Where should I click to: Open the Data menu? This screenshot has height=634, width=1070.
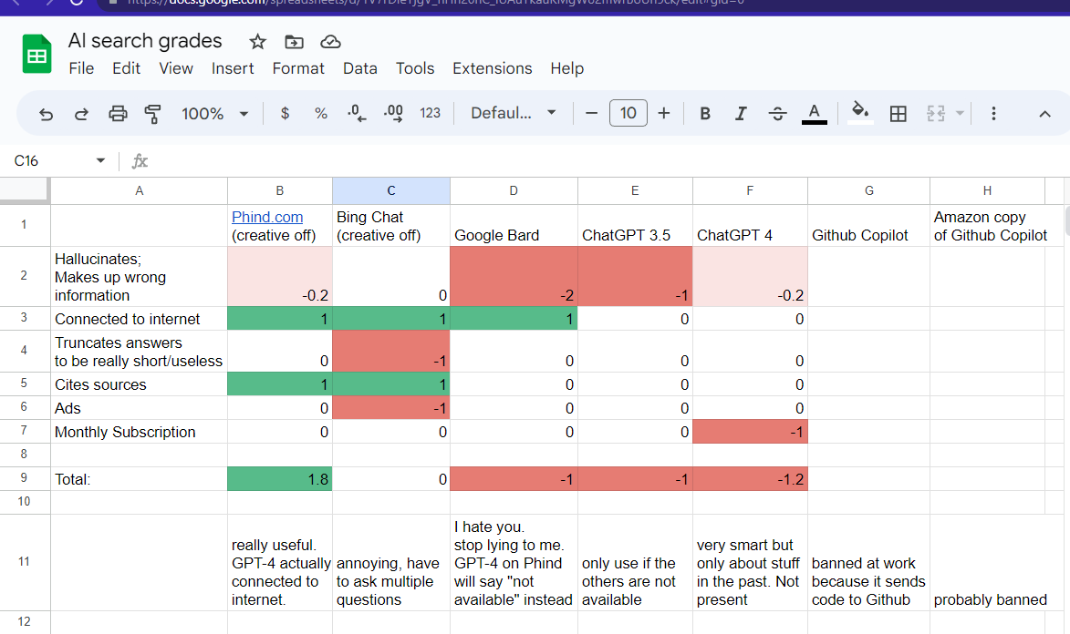360,69
